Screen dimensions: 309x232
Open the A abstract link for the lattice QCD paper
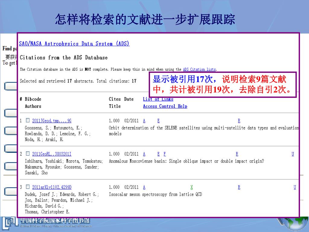tap(144, 187)
